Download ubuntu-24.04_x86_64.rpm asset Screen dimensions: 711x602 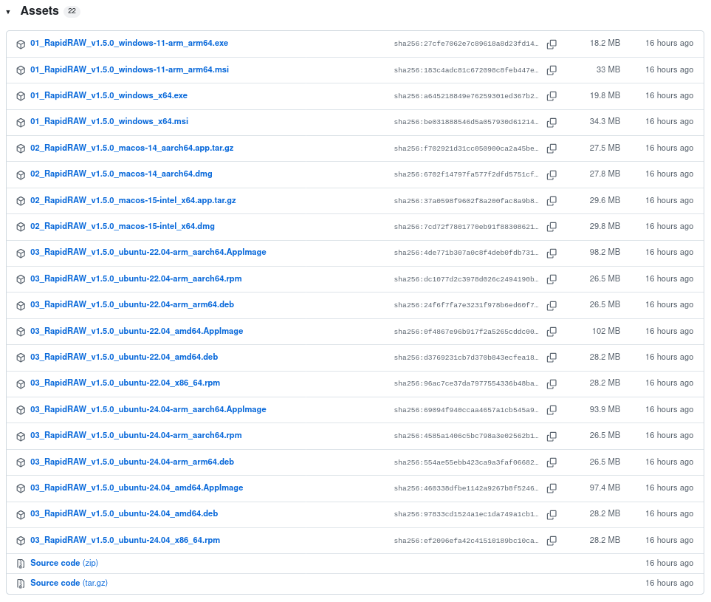tap(126, 540)
